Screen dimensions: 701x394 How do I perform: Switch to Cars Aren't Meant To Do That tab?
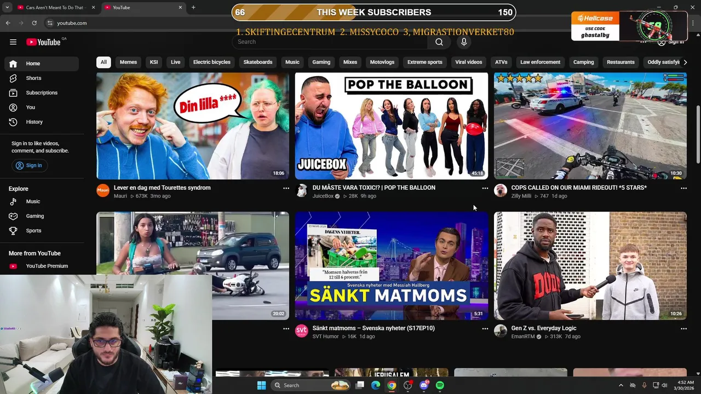tap(55, 8)
